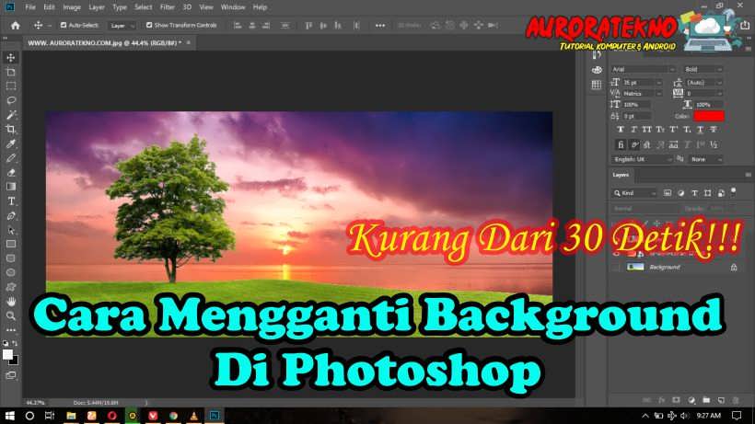Open the Layers panel options menu
Viewport: 755px width, 424px height.
748,175
